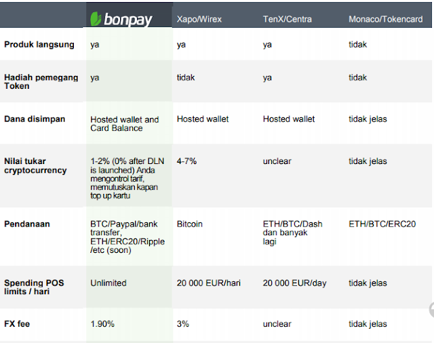Select the ETH/BTC/ERC20 funding cell

pos(382,224)
